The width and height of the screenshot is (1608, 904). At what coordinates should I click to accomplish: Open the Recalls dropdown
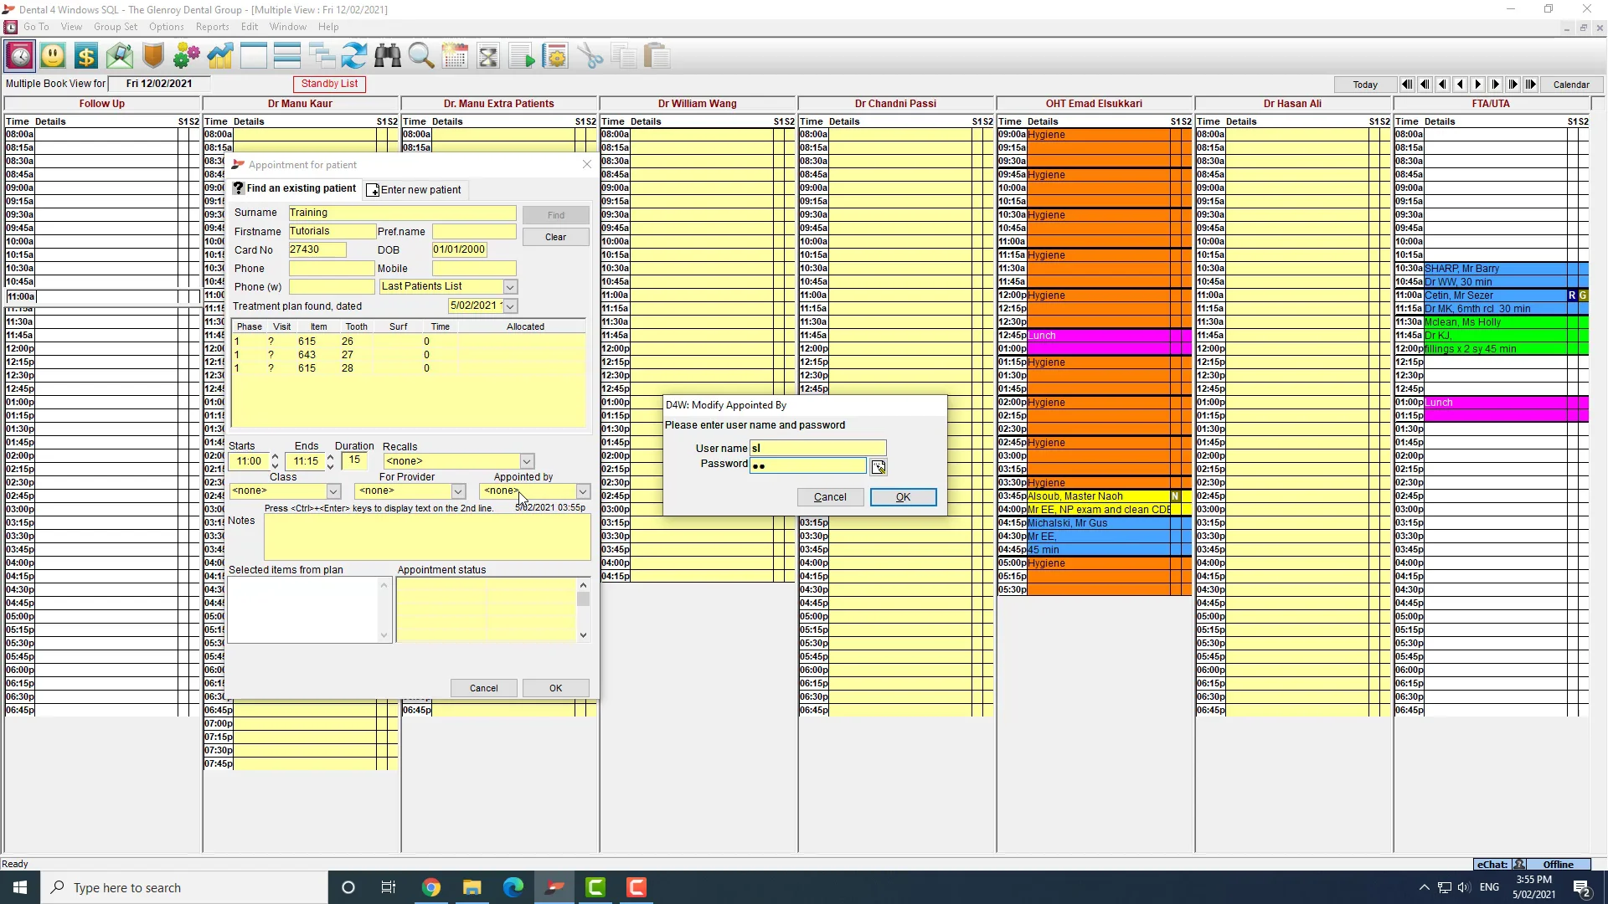pos(527,461)
